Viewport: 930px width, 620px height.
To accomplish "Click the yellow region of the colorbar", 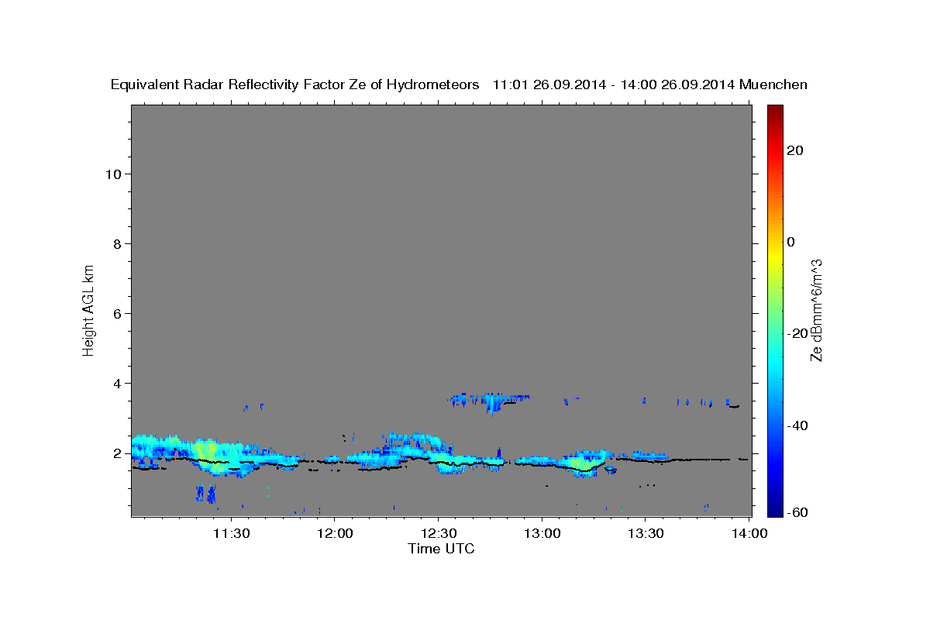I will [775, 256].
